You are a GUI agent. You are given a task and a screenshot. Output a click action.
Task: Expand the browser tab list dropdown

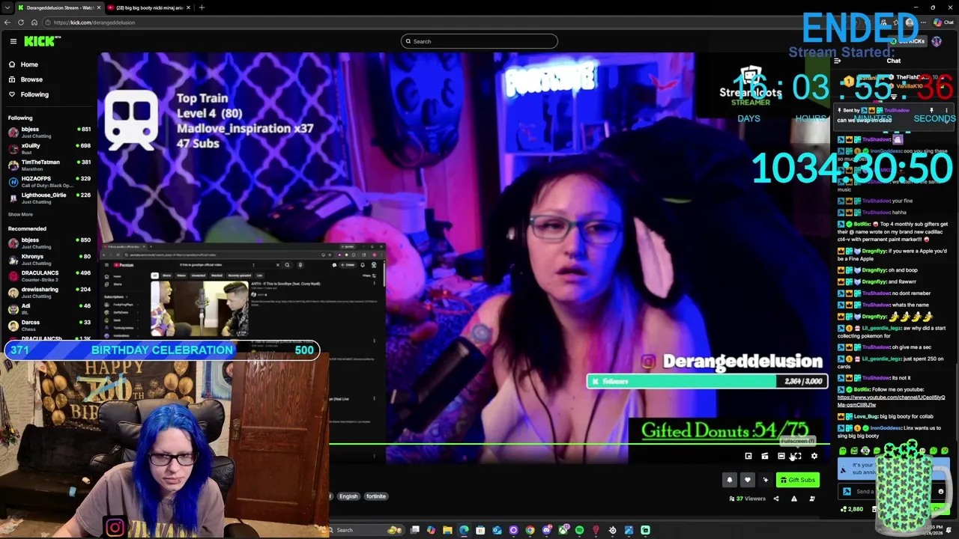pyautogui.click(x=7, y=7)
